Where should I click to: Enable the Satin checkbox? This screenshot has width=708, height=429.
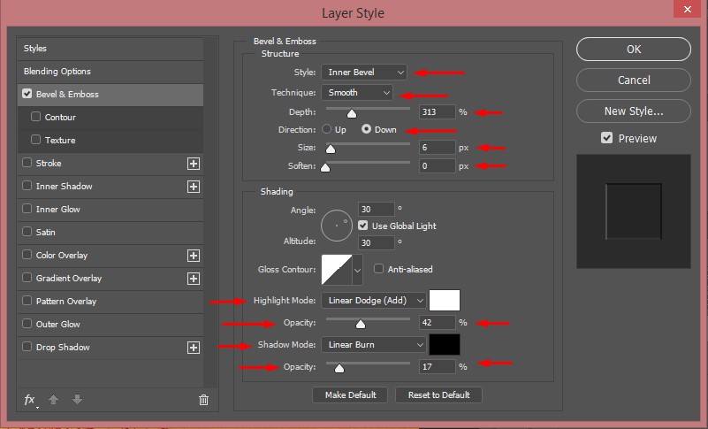pyautogui.click(x=27, y=232)
